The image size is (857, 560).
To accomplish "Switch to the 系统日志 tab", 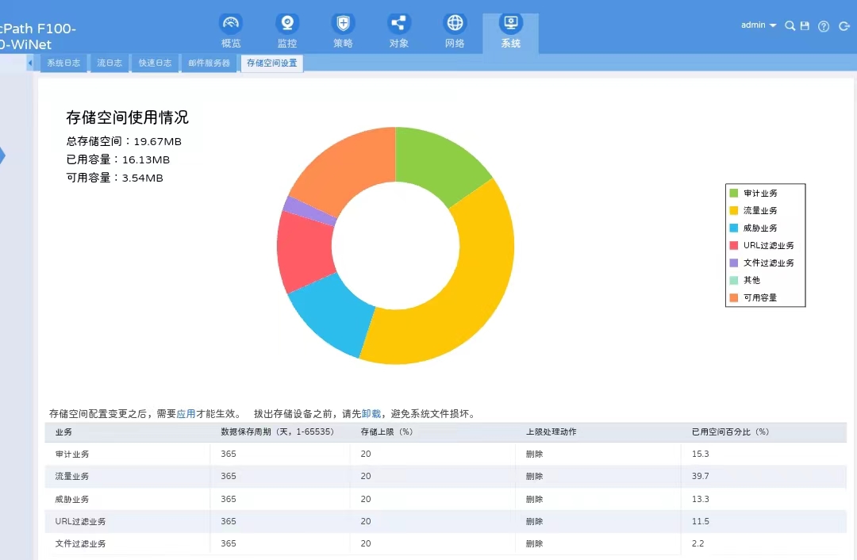I will pyautogui.click(x=63, y=63).
